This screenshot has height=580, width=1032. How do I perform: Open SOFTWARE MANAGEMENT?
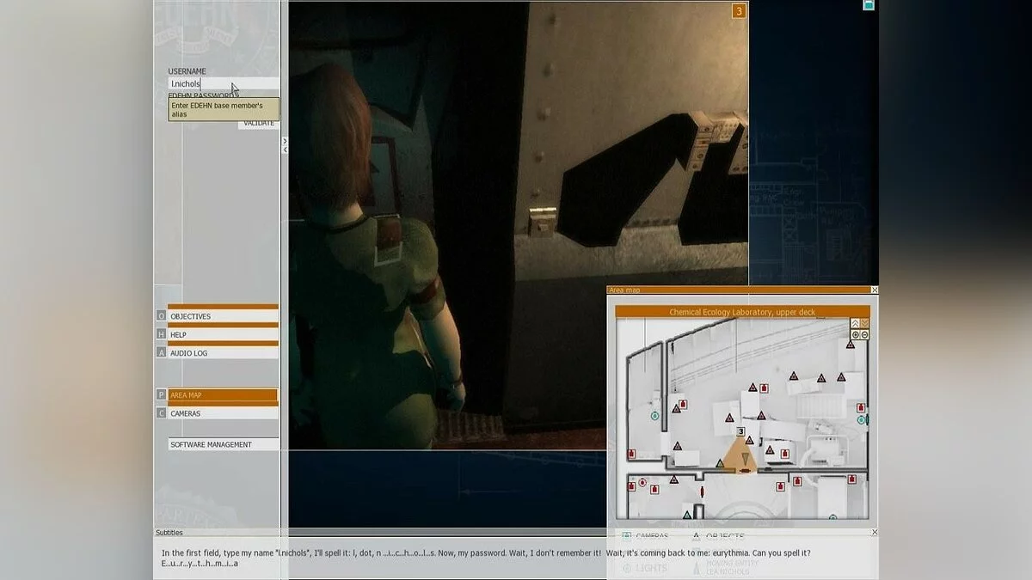[224, 444]
